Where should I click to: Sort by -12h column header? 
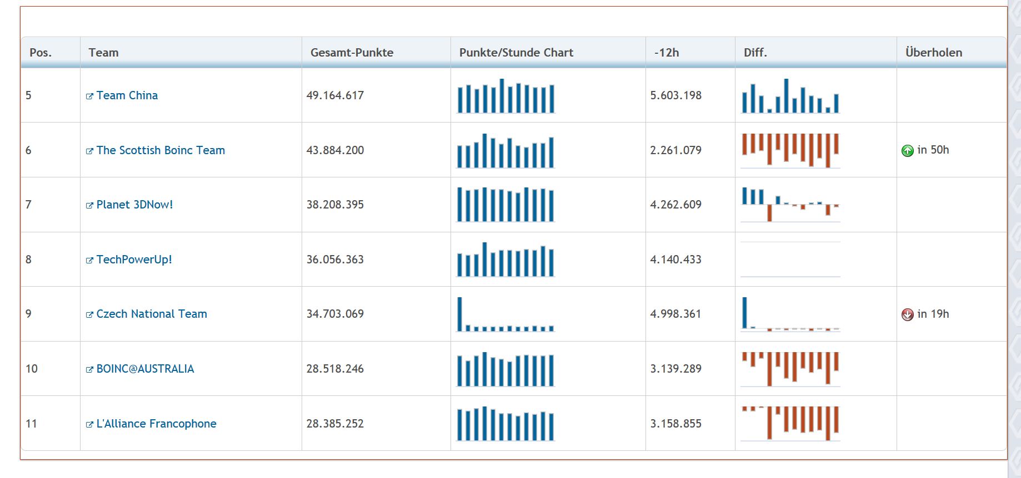pos(690,53)
